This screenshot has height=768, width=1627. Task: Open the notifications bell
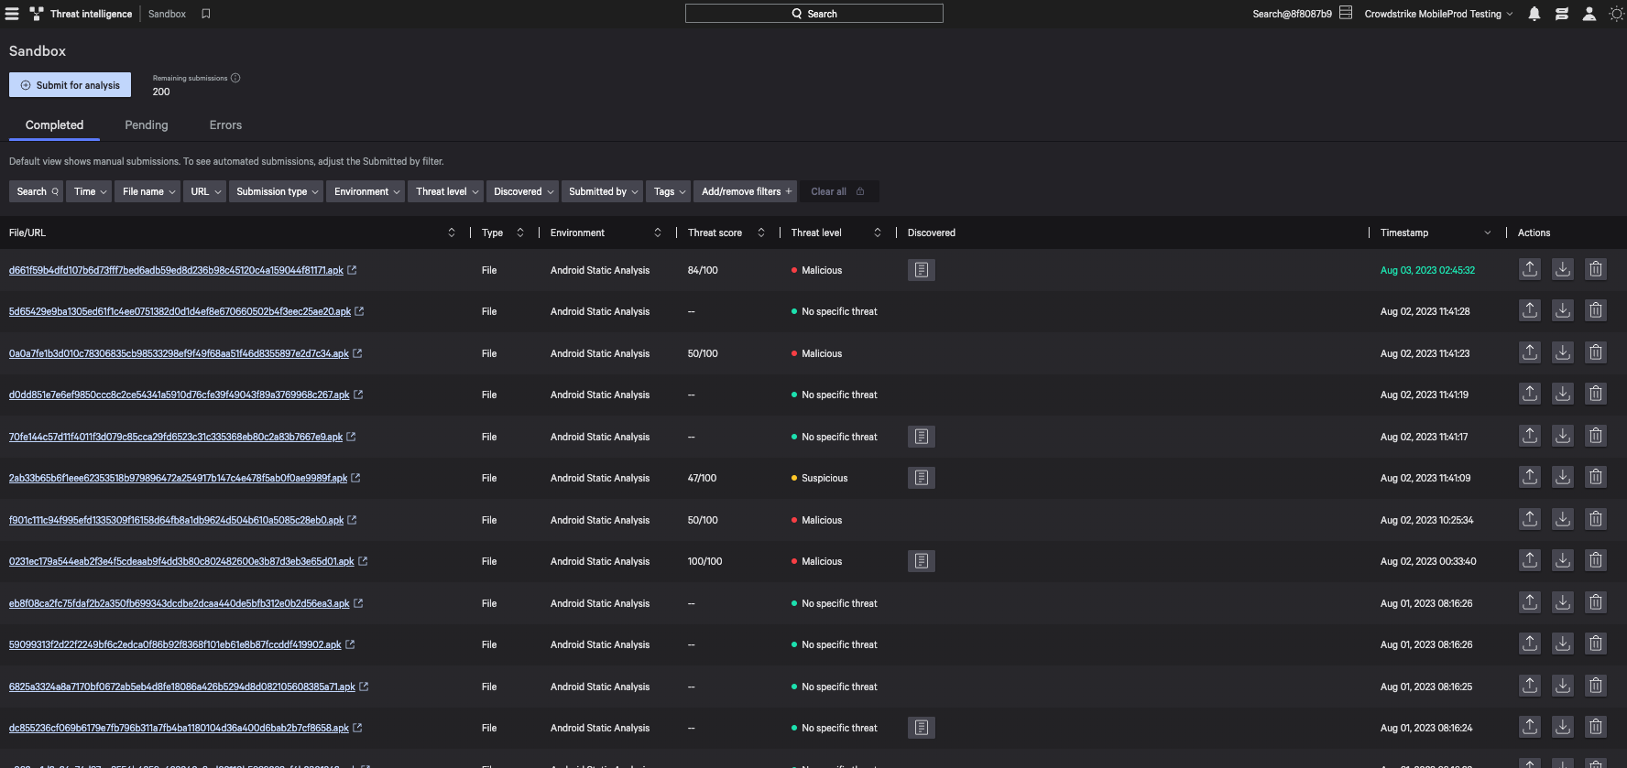[x=1534, y=14]
